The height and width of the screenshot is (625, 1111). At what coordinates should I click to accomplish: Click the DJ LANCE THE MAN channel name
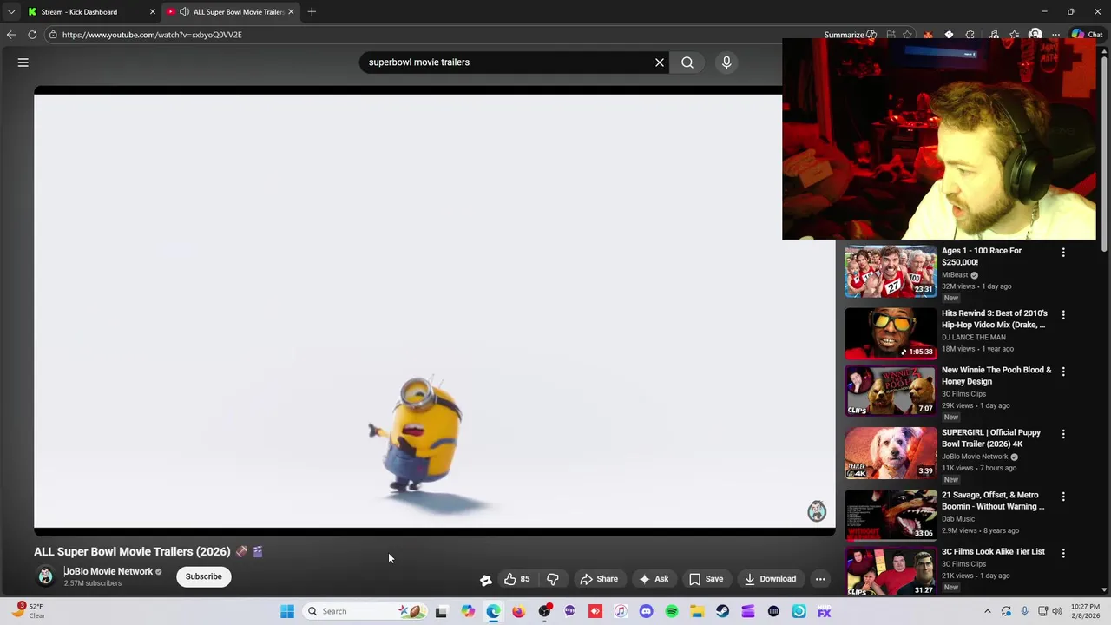974,338
